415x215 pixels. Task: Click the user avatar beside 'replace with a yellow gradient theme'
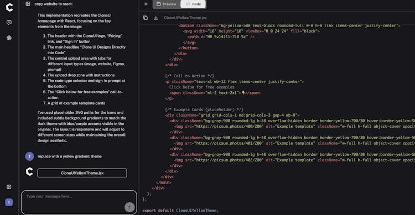[x=29, y=156]
